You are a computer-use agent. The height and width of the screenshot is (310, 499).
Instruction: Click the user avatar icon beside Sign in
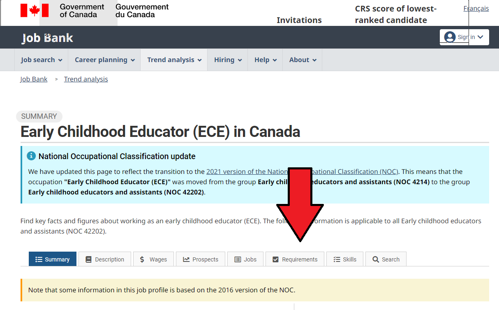[450, 37]
